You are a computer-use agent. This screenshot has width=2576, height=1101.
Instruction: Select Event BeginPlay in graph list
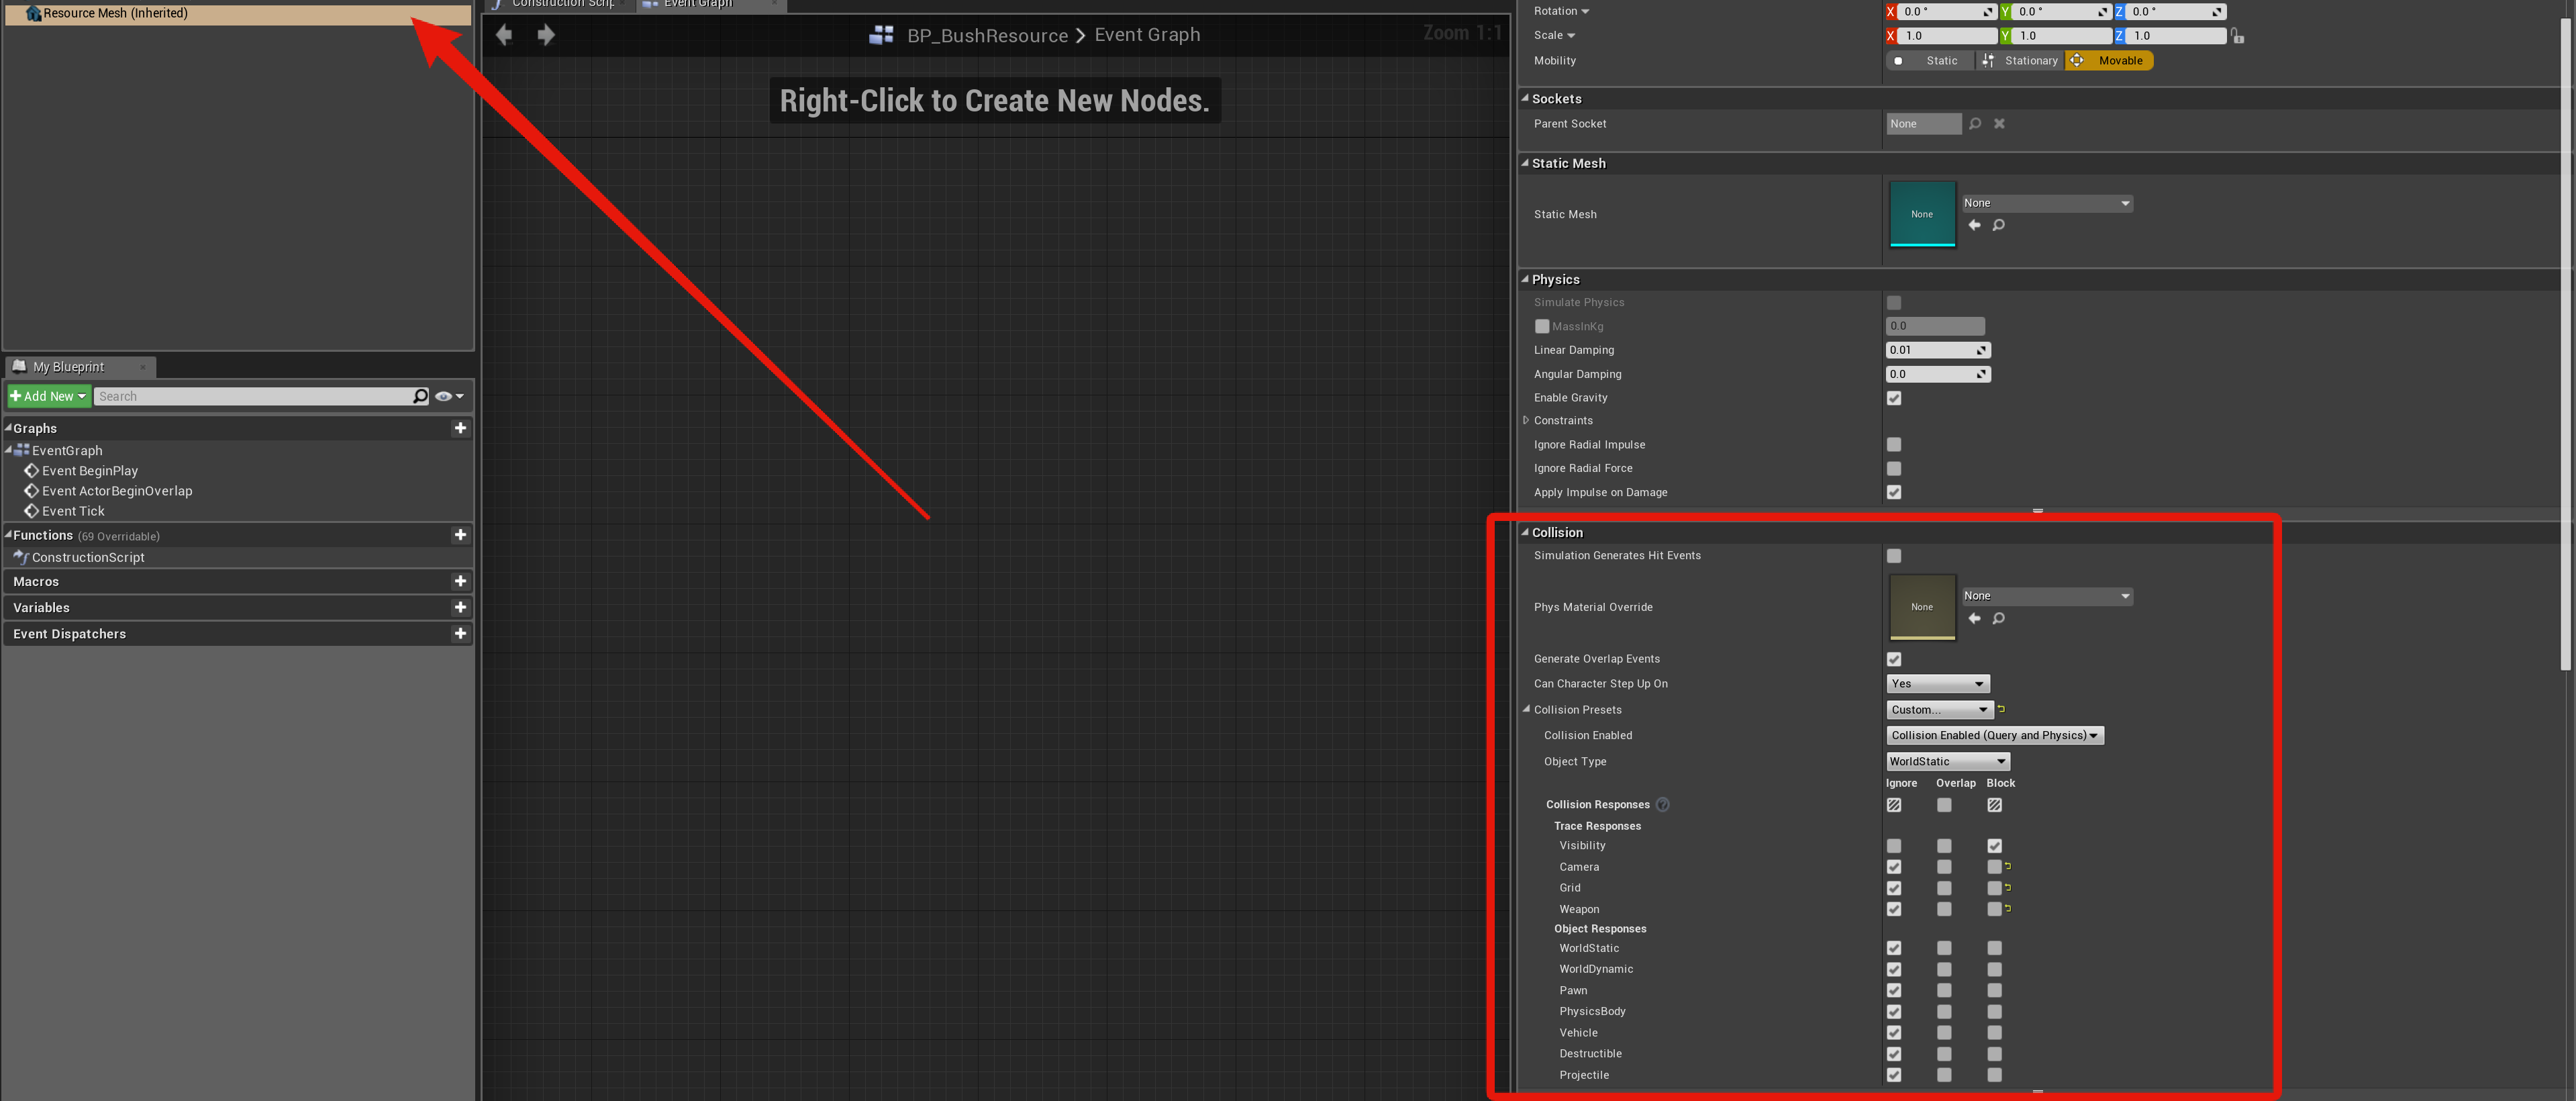90,471
